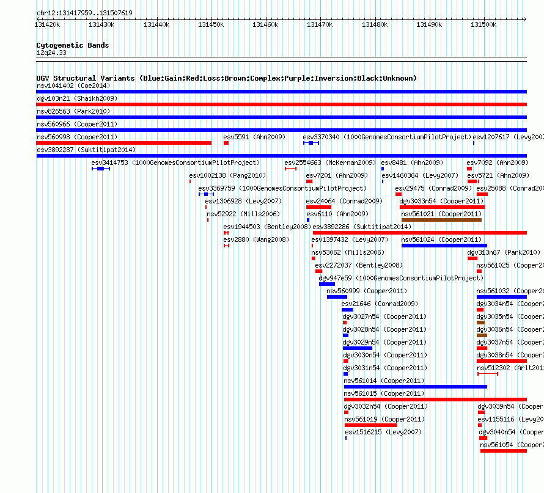Open the esv1516215 (Levy2007) label
Viewport: 544px width, 493px height.
tap(383, 432)
